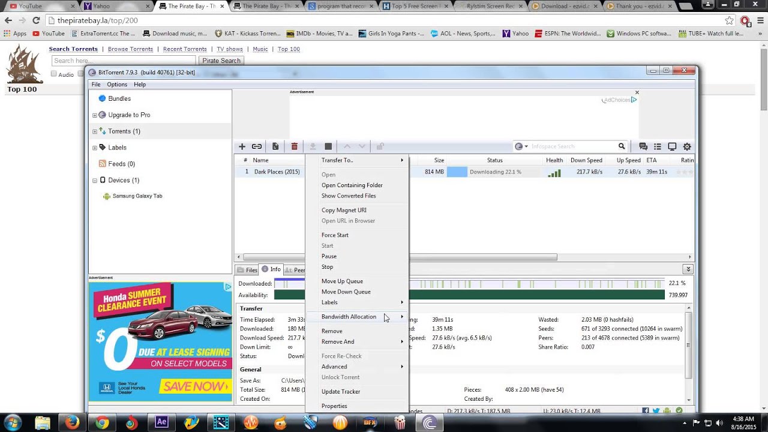768x432 pixels.
Task: Collapse detail pane with chevron button
Action: (x=688, y=269)
